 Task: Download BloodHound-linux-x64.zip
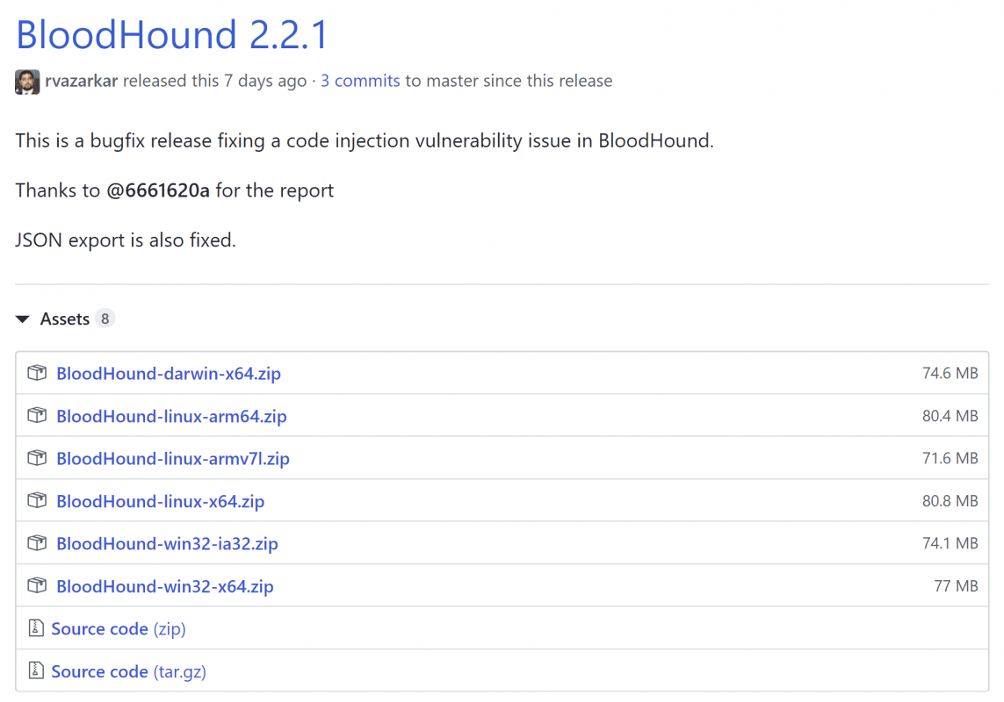(x=160, y=501)
